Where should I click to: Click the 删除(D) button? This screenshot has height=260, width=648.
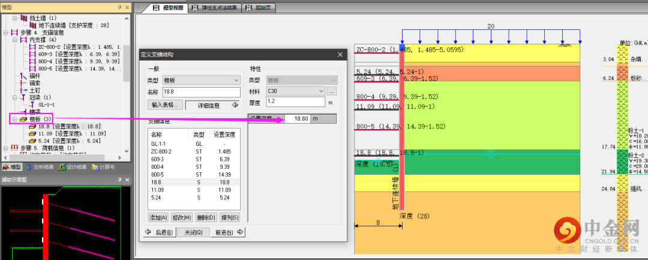pos(206,217)
